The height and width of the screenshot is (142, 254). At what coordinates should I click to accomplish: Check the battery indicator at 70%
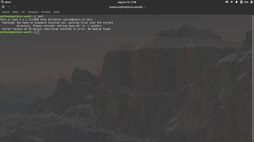pyautogui.click(x=244, y=2)
